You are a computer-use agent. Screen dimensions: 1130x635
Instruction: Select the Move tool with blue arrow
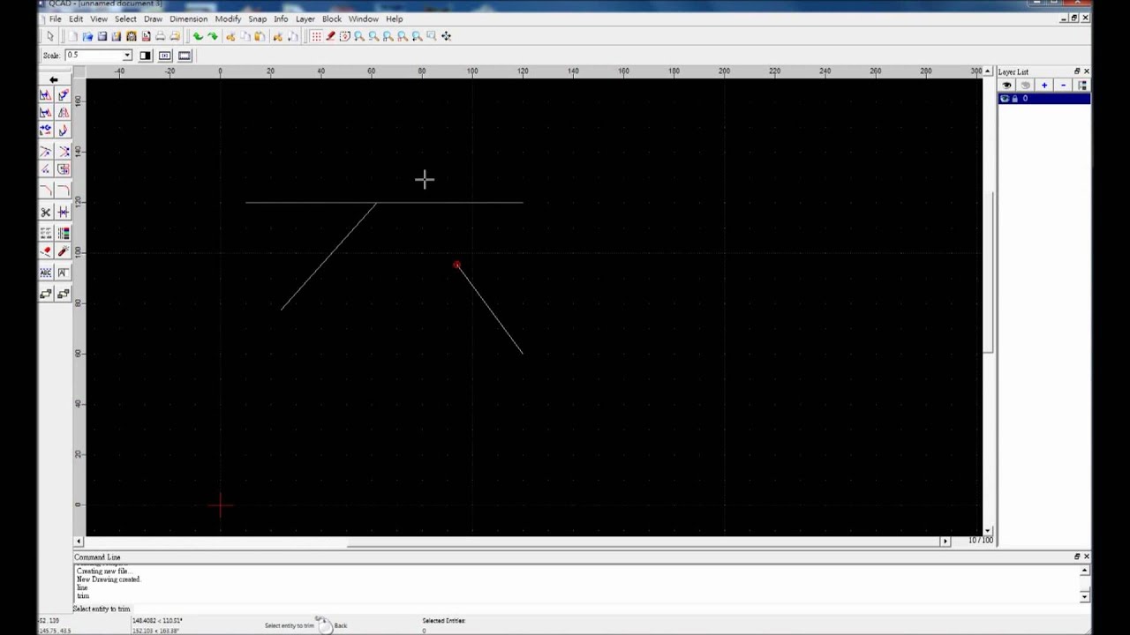coord(46,94)
